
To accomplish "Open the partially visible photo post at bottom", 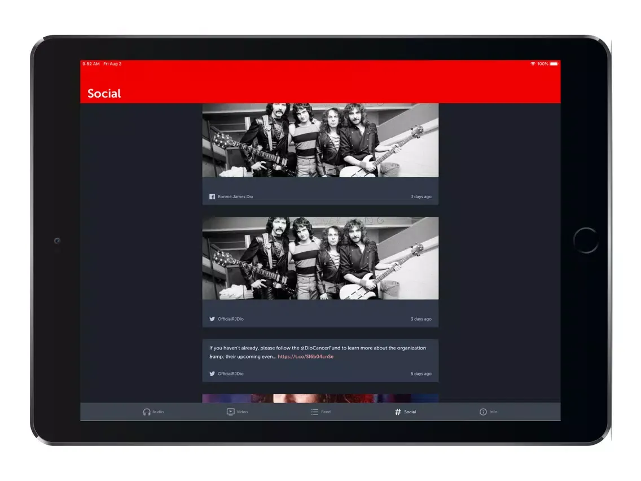I will click(x=321, y=399).
